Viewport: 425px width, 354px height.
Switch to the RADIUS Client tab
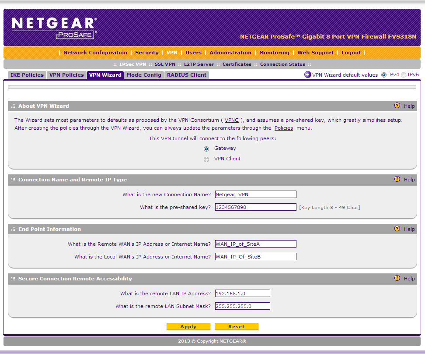point(186,75)
